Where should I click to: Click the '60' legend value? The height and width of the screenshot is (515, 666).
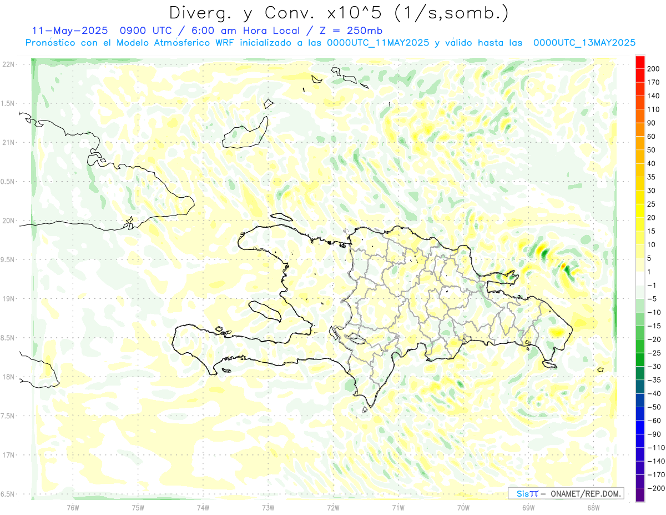point(652,137)
